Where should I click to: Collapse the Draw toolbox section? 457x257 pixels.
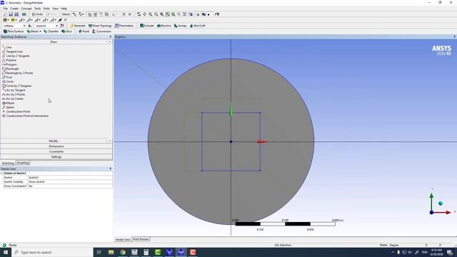coord(54,42)
